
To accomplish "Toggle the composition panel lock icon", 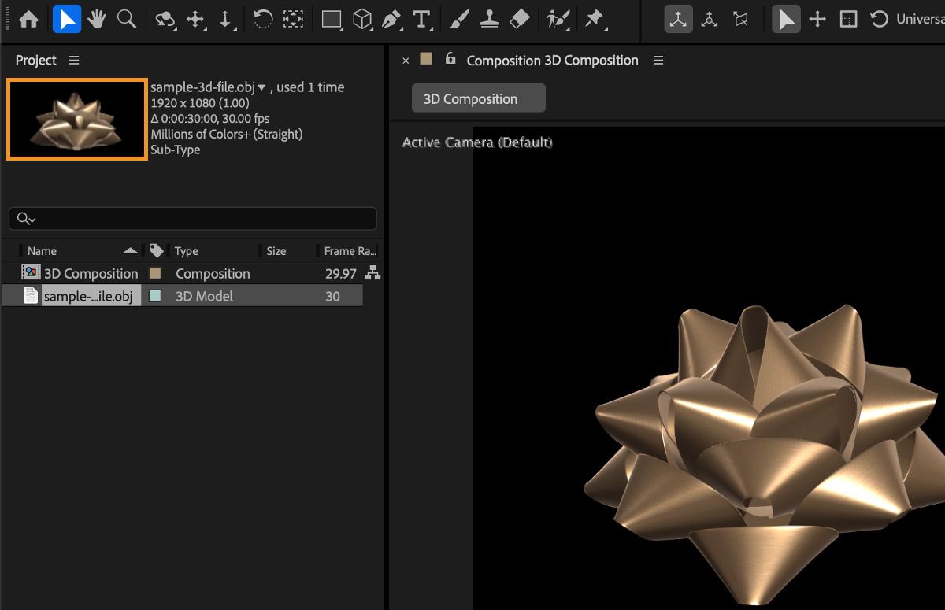I will pyautogui.click(x=450, y=59).
